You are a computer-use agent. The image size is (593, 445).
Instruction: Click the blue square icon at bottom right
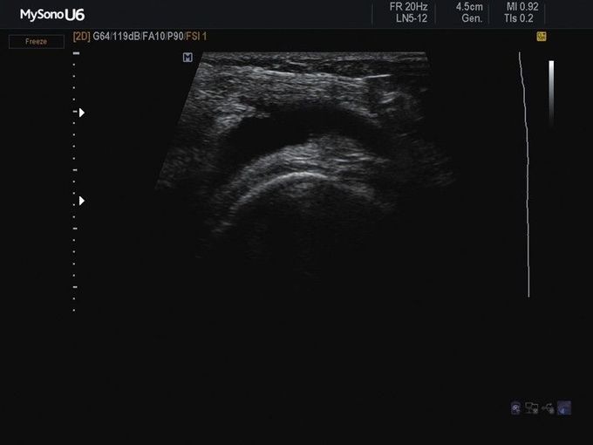(x=564, y=407)
